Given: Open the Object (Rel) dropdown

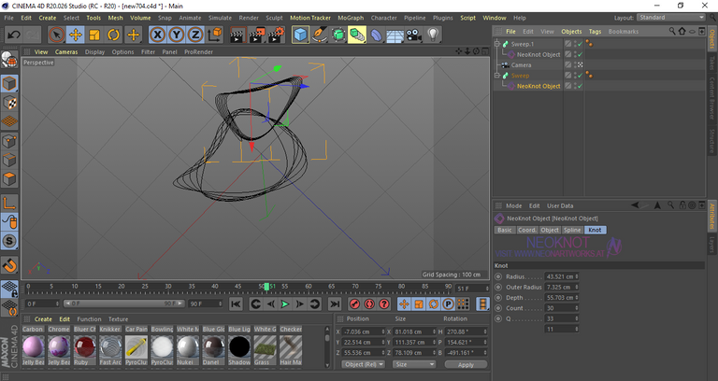Looking at the screenshot, I should point(363,364).
